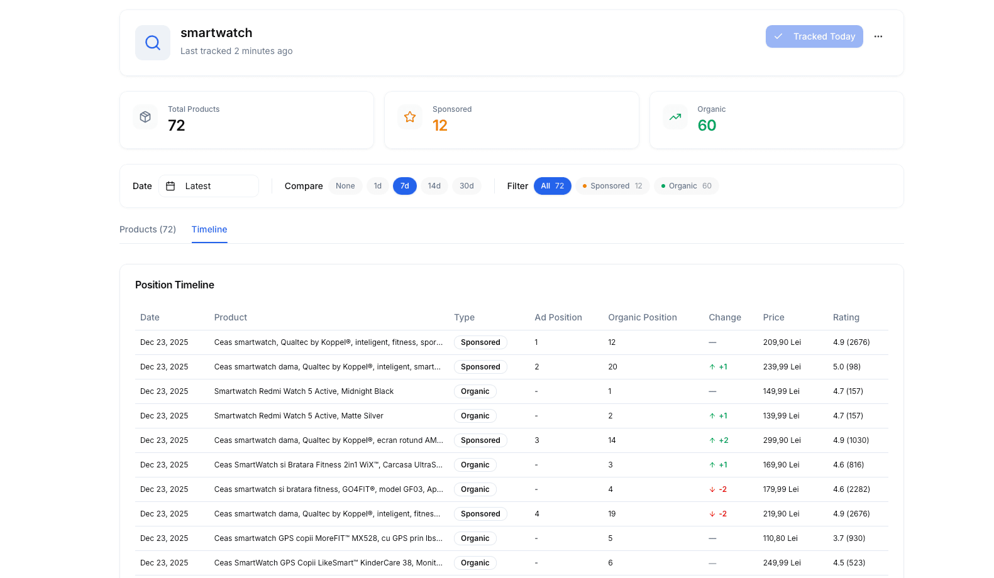
Task: Open the Timeline tab
Action: pyautogui.click(x=209, y=229)
